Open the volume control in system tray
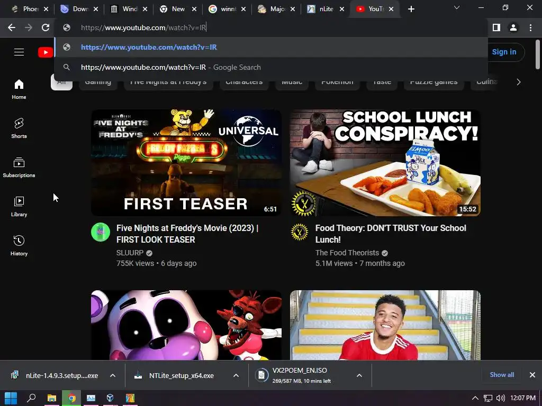Screen dimensions: 542x406 (500, 398)
